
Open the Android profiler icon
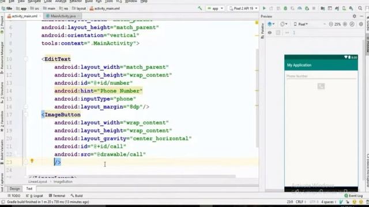tap(300, 8)
